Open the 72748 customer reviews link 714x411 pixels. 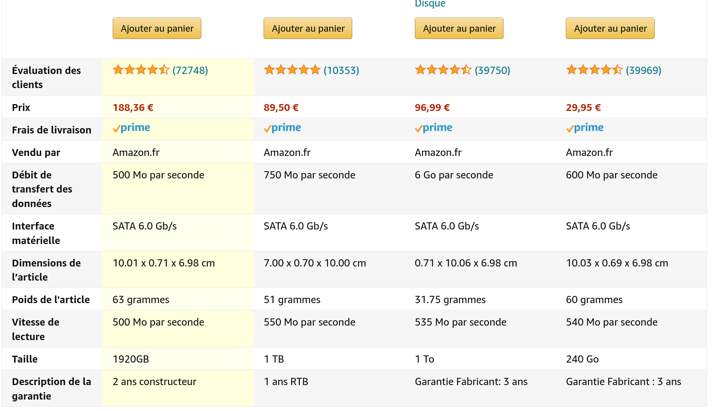[x=190, y=71]
